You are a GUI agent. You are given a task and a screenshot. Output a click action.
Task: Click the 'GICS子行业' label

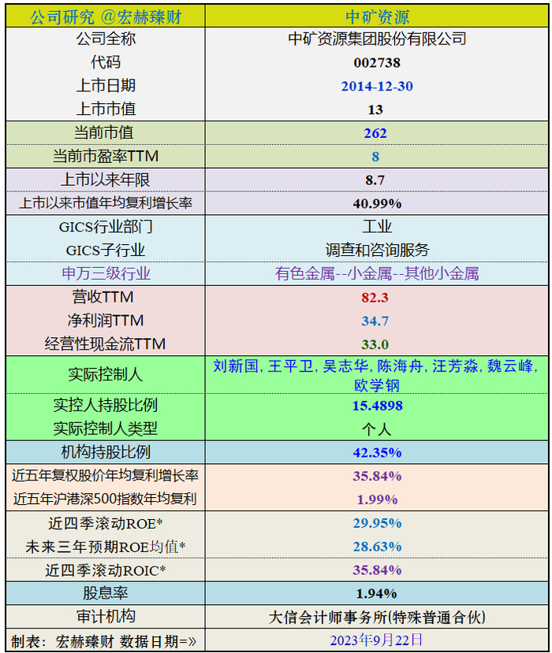tap(106, 250)
